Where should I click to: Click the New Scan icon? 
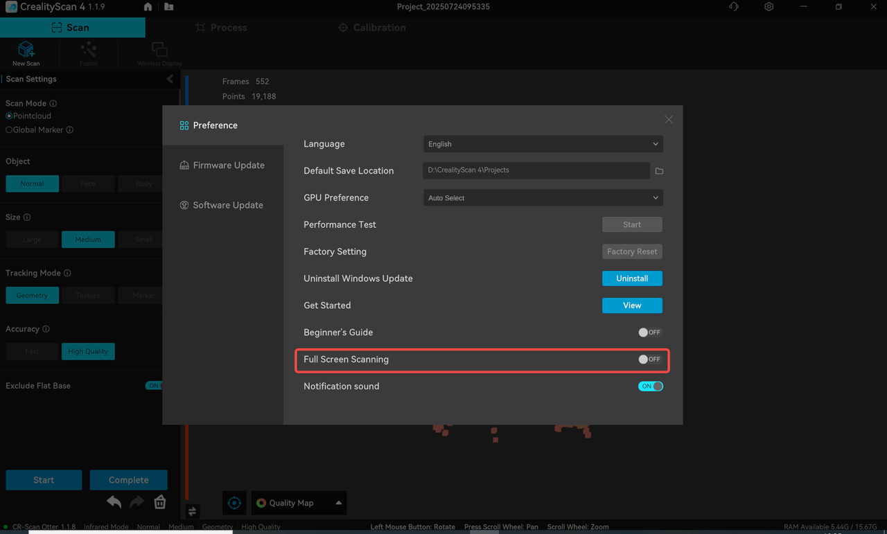[26, 50]
